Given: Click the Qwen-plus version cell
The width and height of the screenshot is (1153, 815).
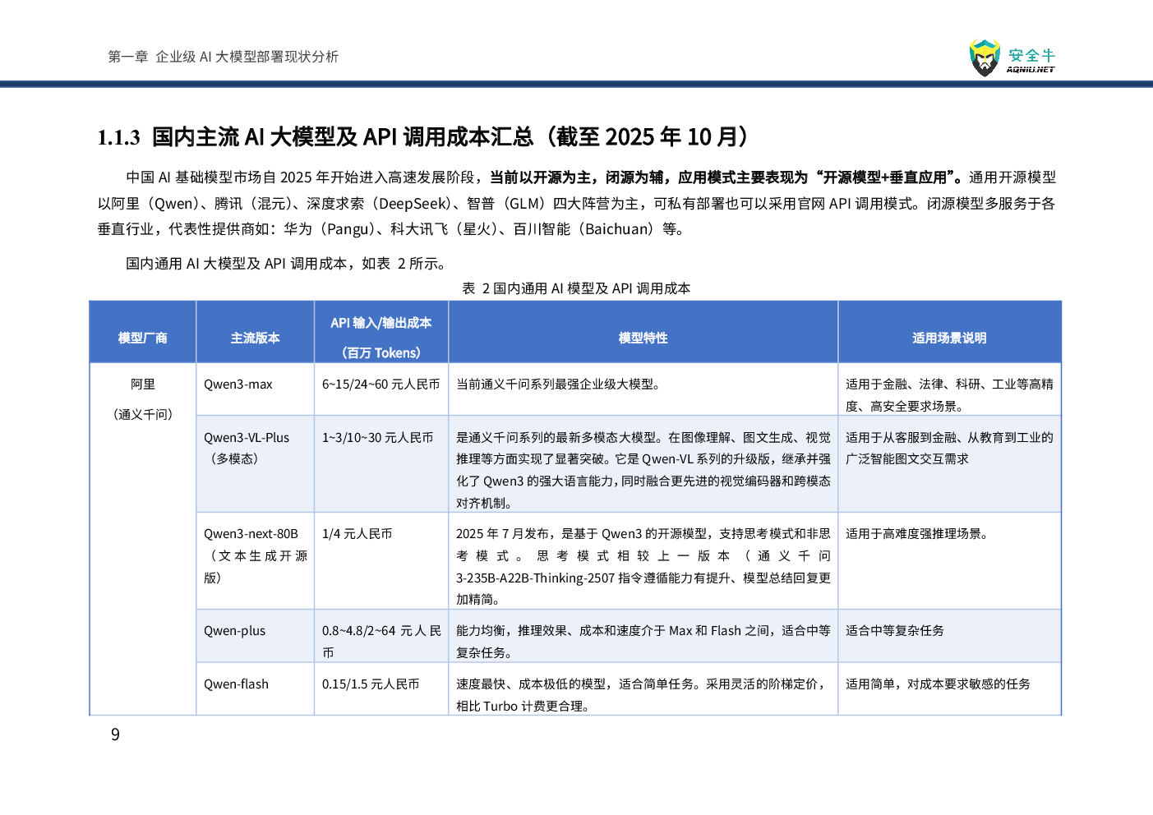Looking at the screenshot, I should point(235,631).
